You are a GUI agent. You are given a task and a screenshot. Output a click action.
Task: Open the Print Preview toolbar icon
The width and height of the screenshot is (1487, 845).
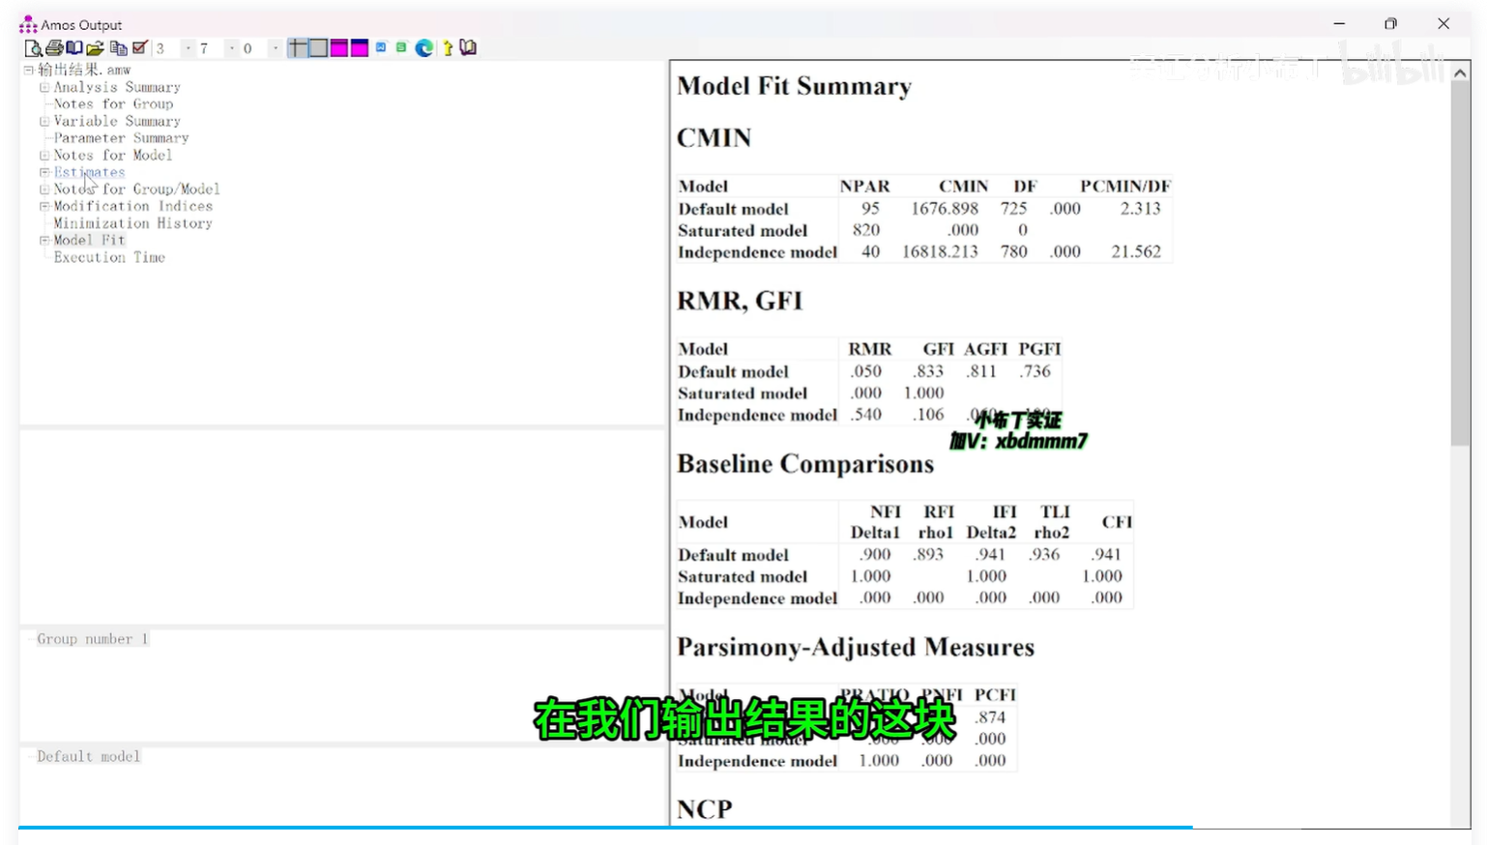[33, 48]
